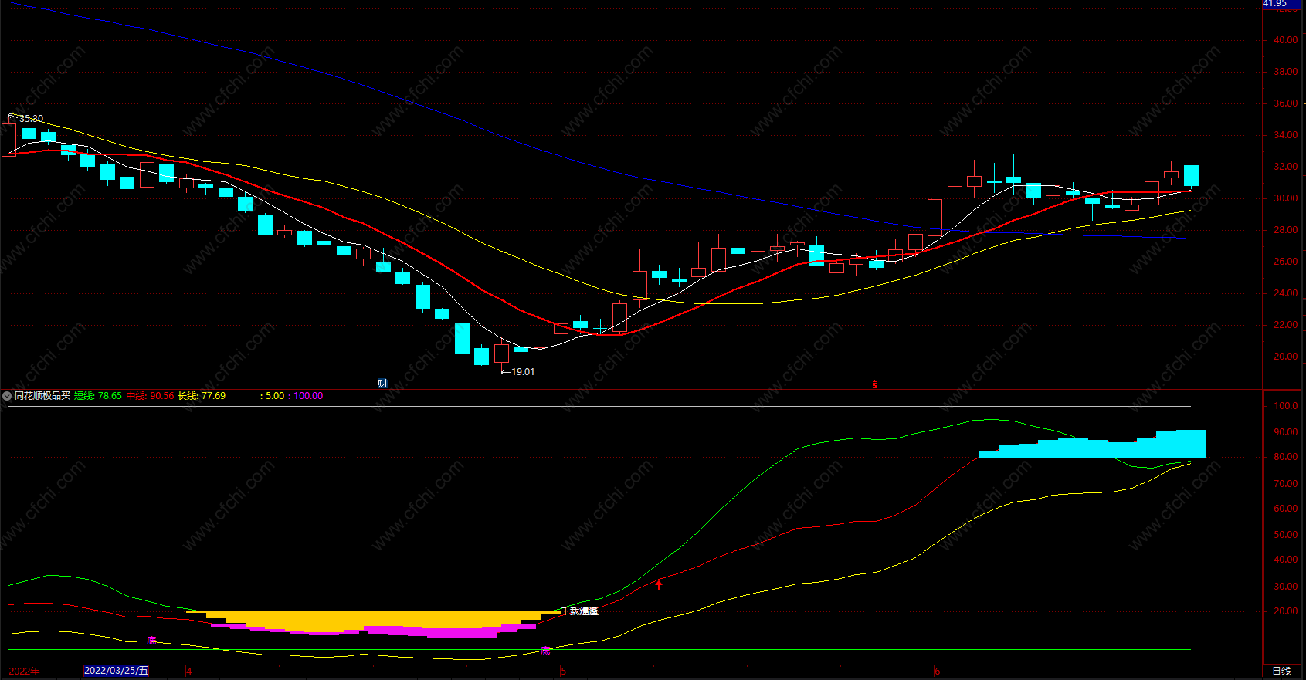Click the month 5 marker on timeline
This screenshot has height=680, width=1306.
[x=564, y=672]
